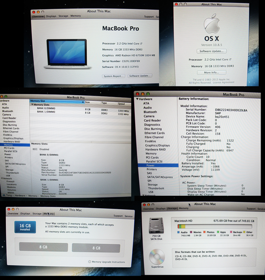
Task: Select Disc Burning in the memory window sidebar
Action: (10, 125)
